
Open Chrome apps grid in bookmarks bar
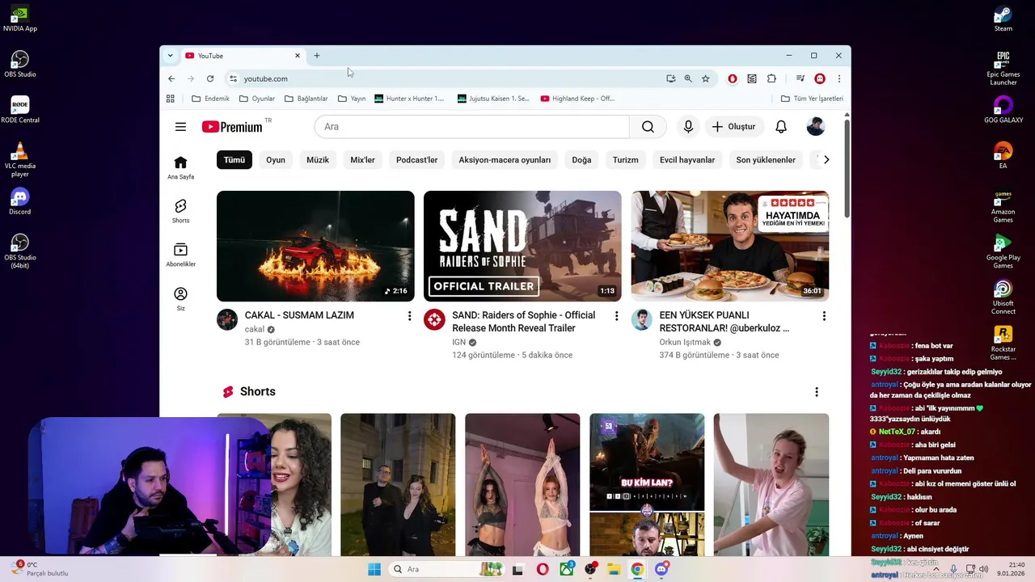coord(171,99)
